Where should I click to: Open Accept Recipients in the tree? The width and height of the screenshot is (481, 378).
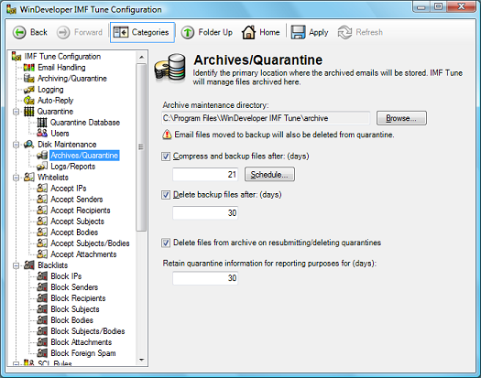81,211
